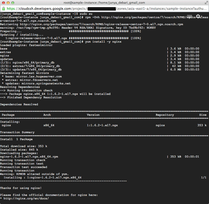The width and height of the screenshot is (209, 204).
Task: Click the Repository column header
Action: click(x=165, y=115)
